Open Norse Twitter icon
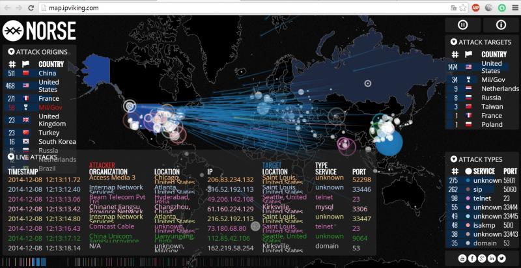The image size is (521, 268). (x=501, y=258)
